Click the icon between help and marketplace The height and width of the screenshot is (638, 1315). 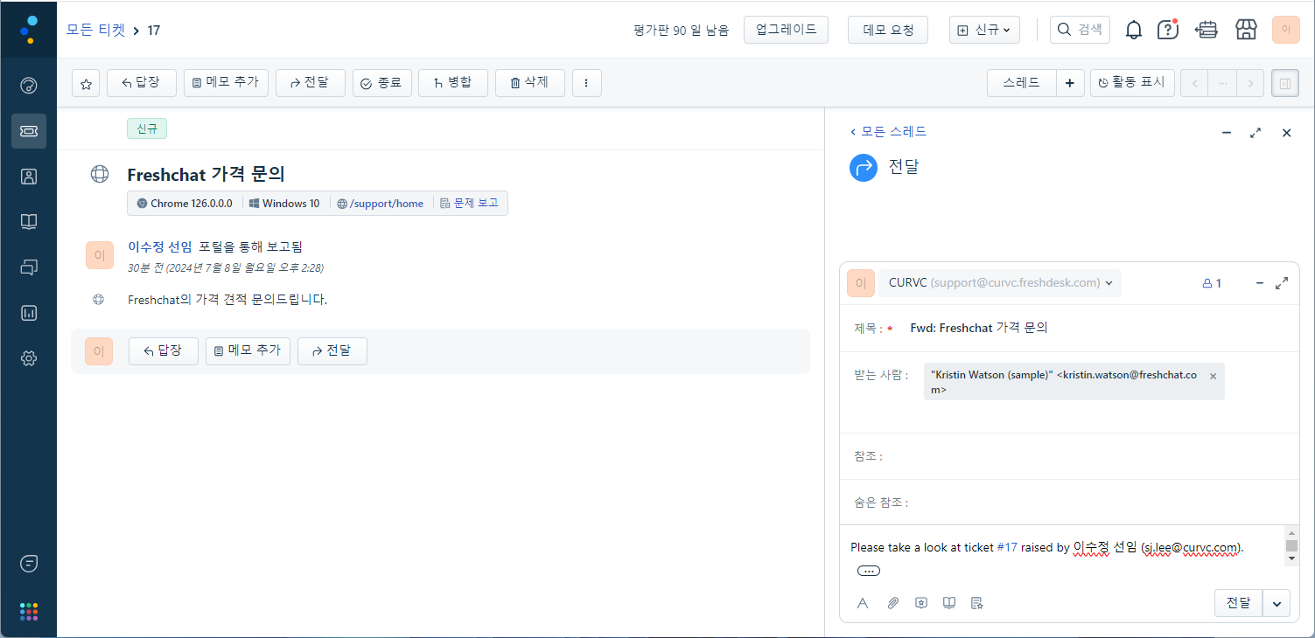coord(1207,30)
